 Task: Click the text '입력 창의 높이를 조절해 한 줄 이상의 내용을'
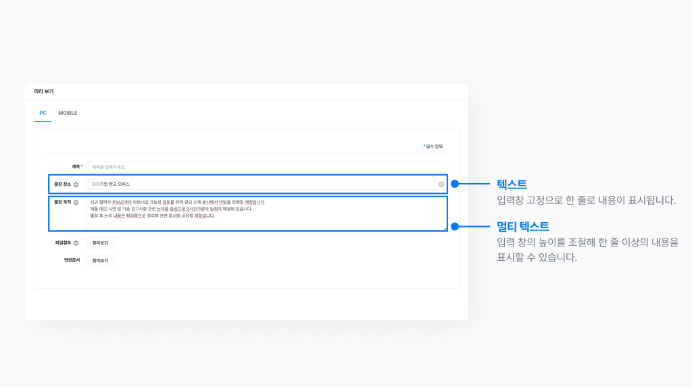(x=587, y=242)
